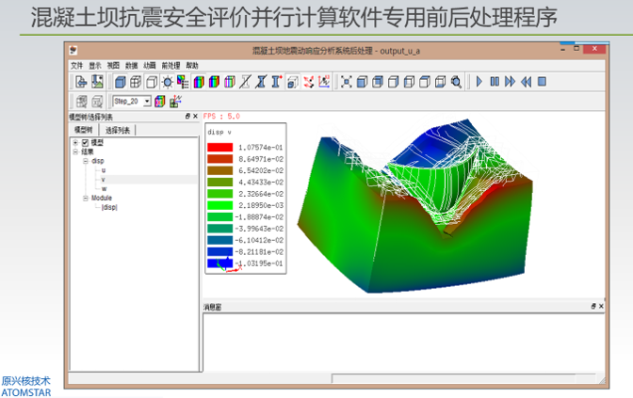Click the second greyed box selection icon

pos(97,102)
